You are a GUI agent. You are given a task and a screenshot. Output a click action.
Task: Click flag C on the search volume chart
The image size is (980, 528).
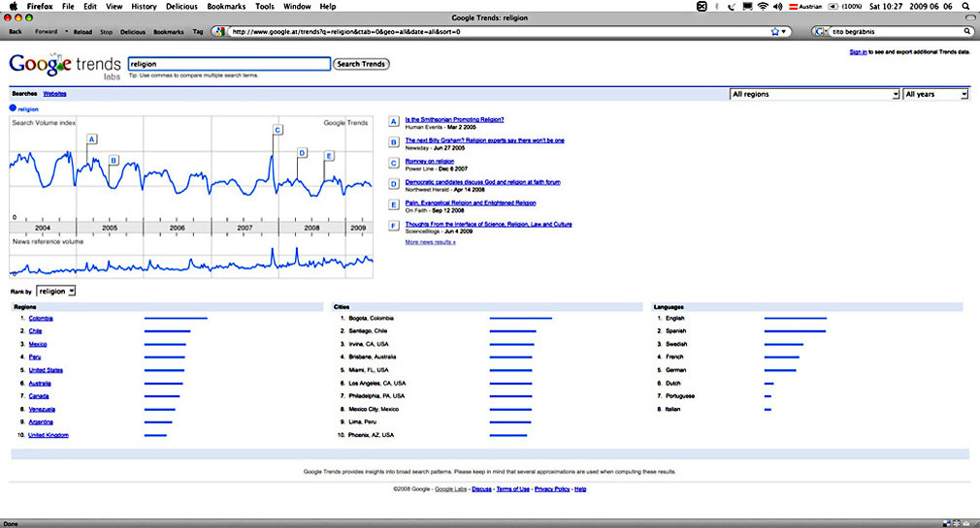[x=278, y=130]
